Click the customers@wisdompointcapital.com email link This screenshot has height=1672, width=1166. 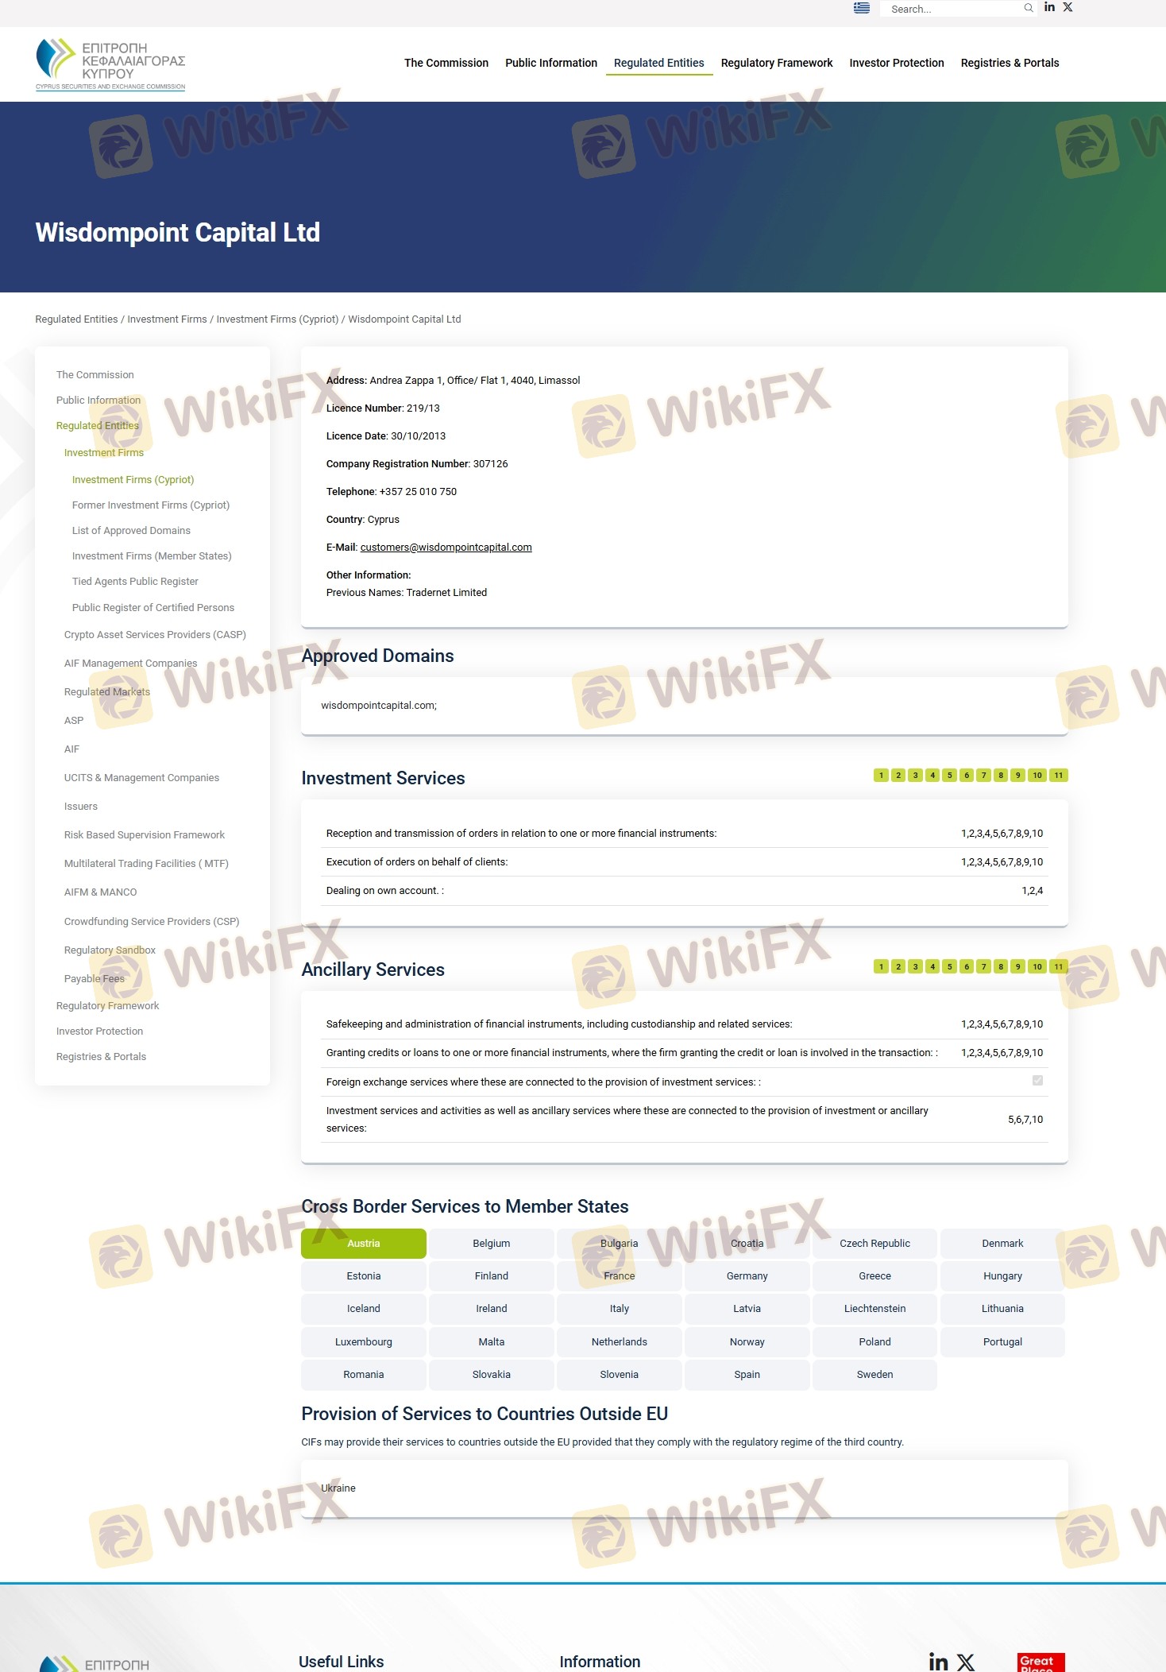(x=446, y=548)
